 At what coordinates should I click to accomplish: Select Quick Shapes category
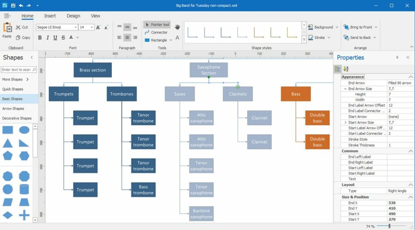(x=13, y=89)
